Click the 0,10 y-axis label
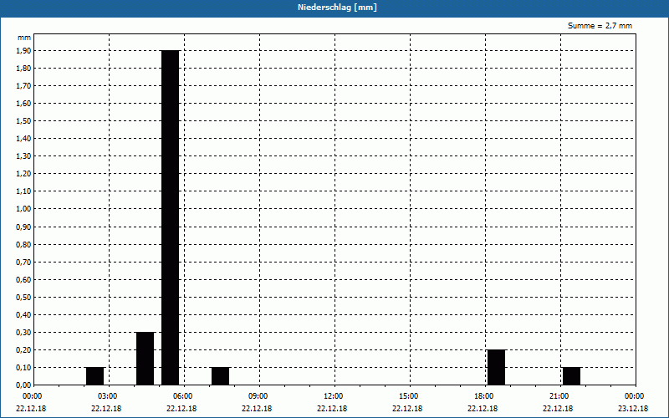The image size is (669, 418). 23,367
